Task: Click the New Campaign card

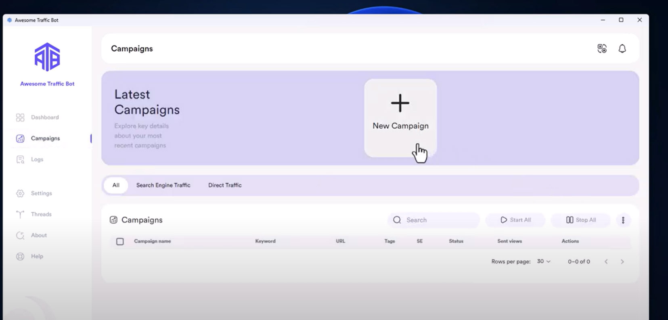Action: point(400,118)
